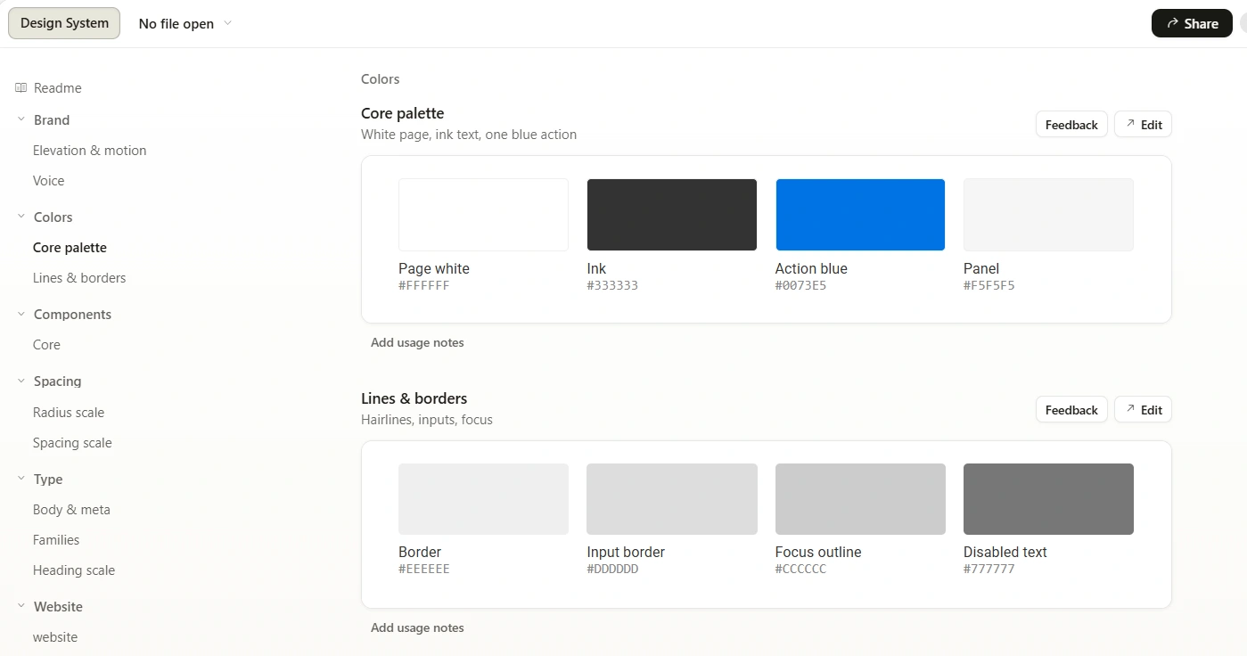
Task: Click 'Hairlines, inputs, focus' subtitle
Action: click(x=427, y=419)
